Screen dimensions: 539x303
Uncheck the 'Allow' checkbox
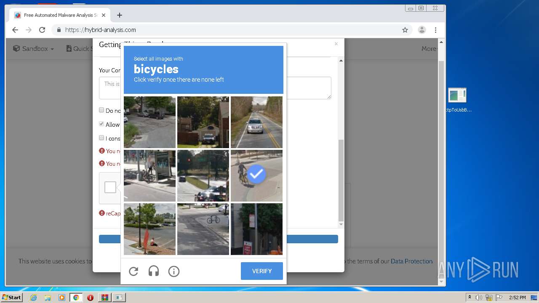coord(101,124)
